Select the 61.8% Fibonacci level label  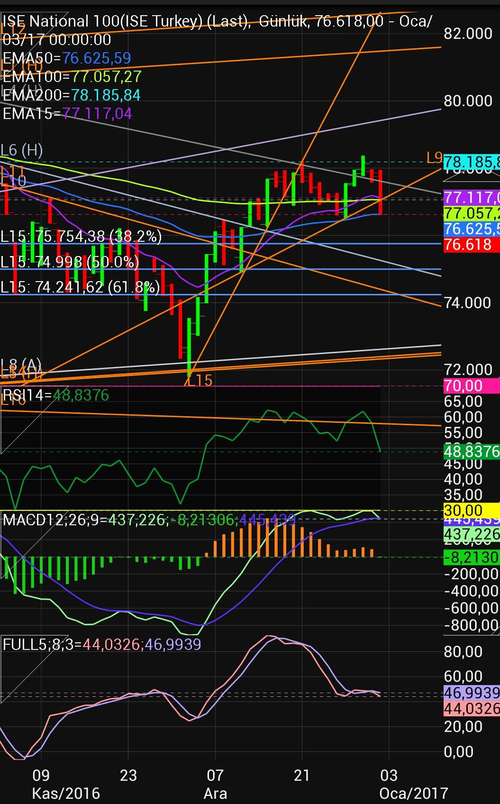pos(80,286)
